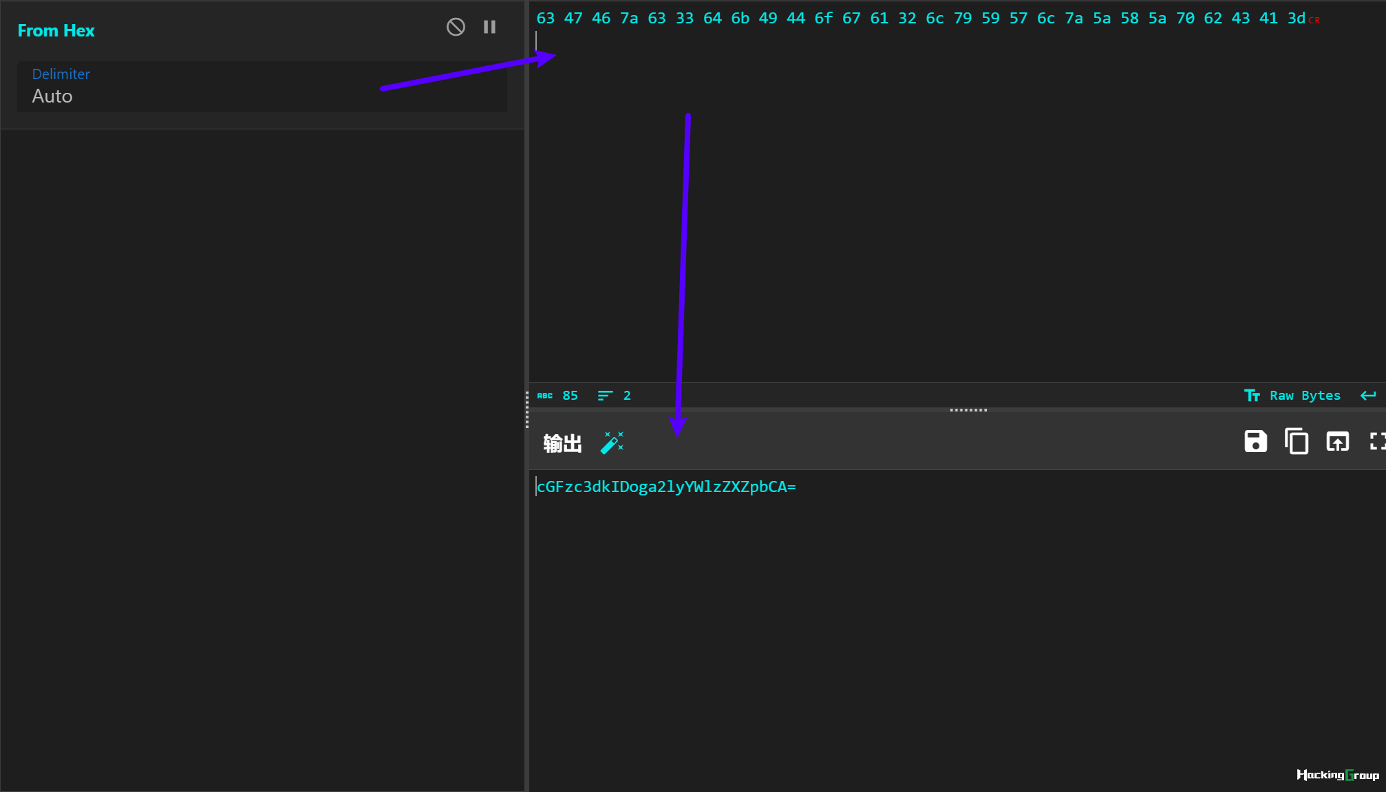The image size is (1386, 792).
Task: Click the expand output panel icon
Action: tap(1378, 442)
